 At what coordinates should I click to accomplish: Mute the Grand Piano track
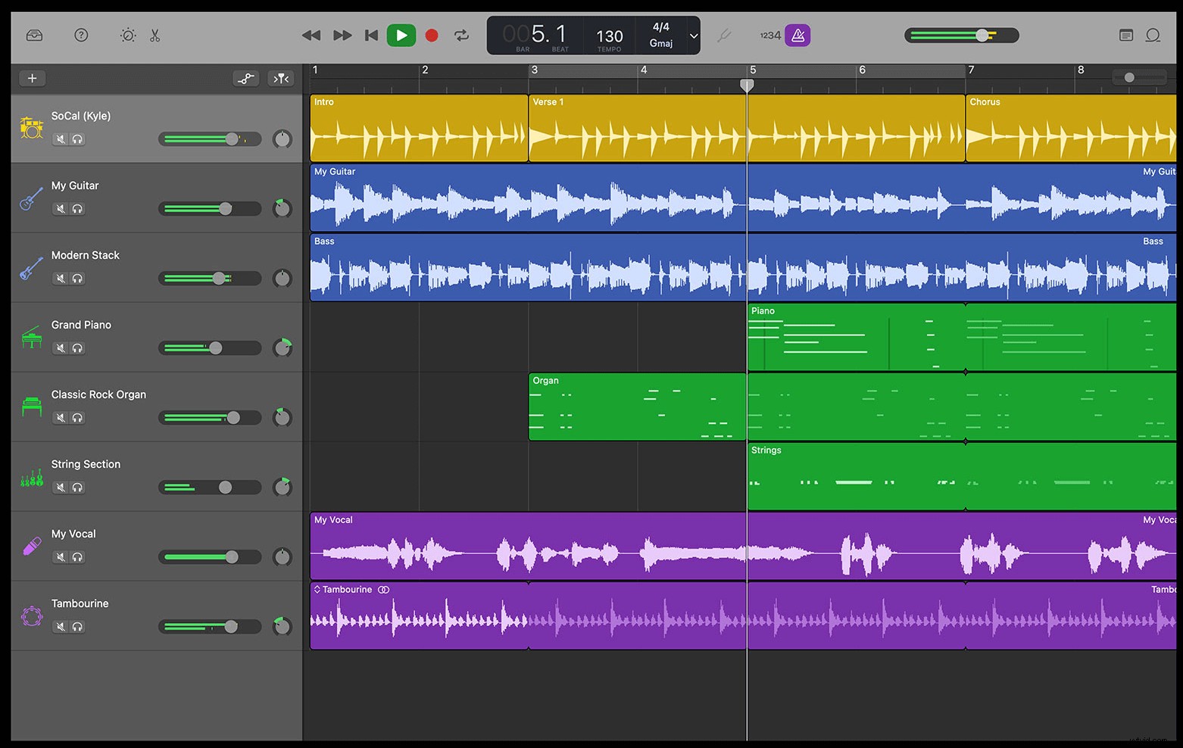[x=61, y=348]
